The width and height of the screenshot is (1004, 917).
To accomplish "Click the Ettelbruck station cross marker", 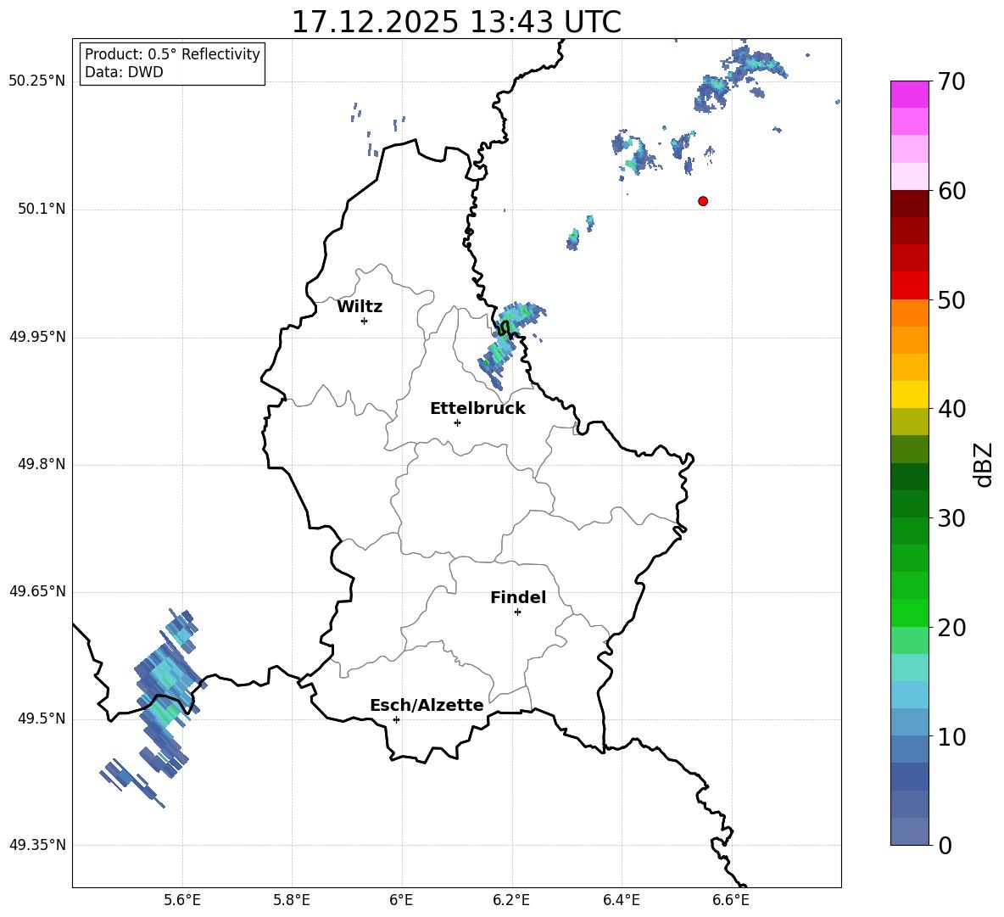I will tap(457, 422).
